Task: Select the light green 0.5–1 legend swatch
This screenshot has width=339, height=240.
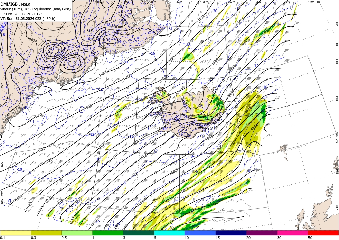Action: (77, 233)
